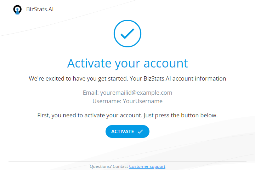Select the youremailid@example.com email address
This screenshot has width=255, height=170.
(136, 93)
